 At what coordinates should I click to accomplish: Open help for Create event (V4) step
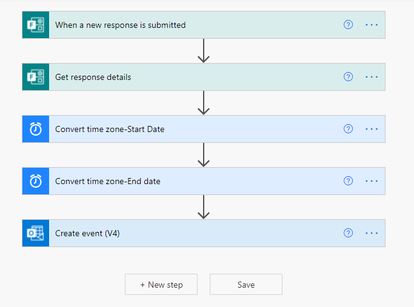(x=348, y=233)
